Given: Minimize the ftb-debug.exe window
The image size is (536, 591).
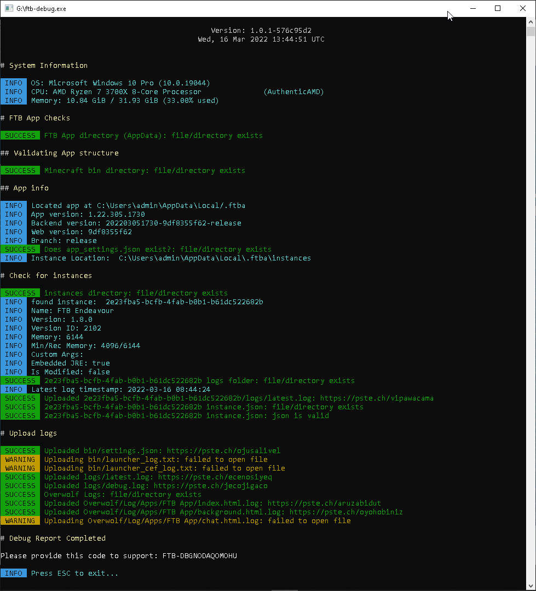Looking at the screenshot, I should coord(473,8).
